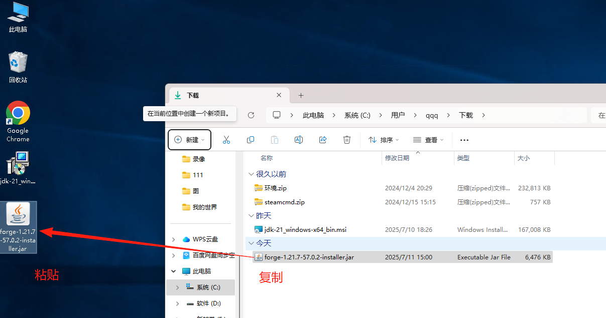
Task: Click the 2024/12/4 20:29 date cell
Action: click(x=409, y=188)
